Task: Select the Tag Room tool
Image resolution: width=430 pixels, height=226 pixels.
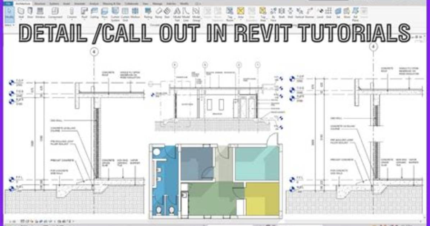Action: [x=229, y=14]
